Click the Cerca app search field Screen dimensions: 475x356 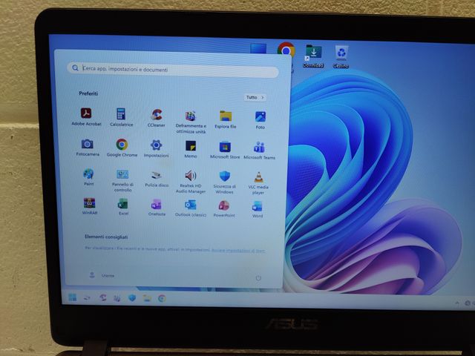click(173, 69)
